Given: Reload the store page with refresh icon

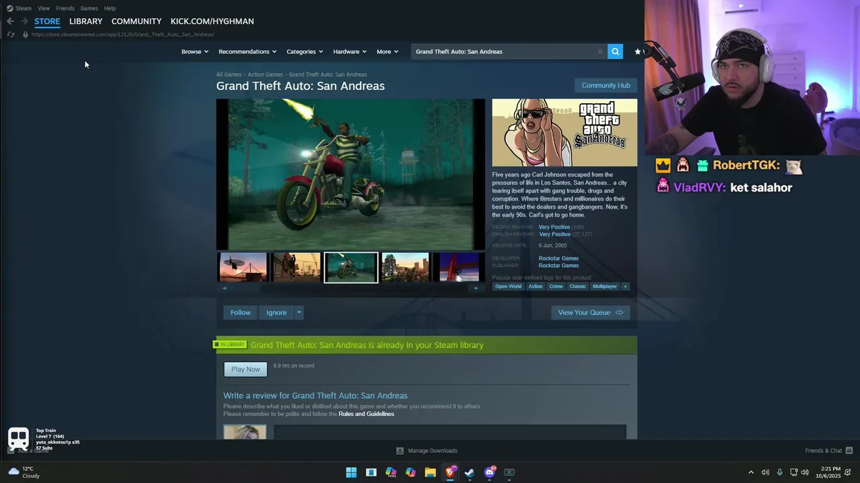Looking at the screenshot, I should [x=11, y=34].
